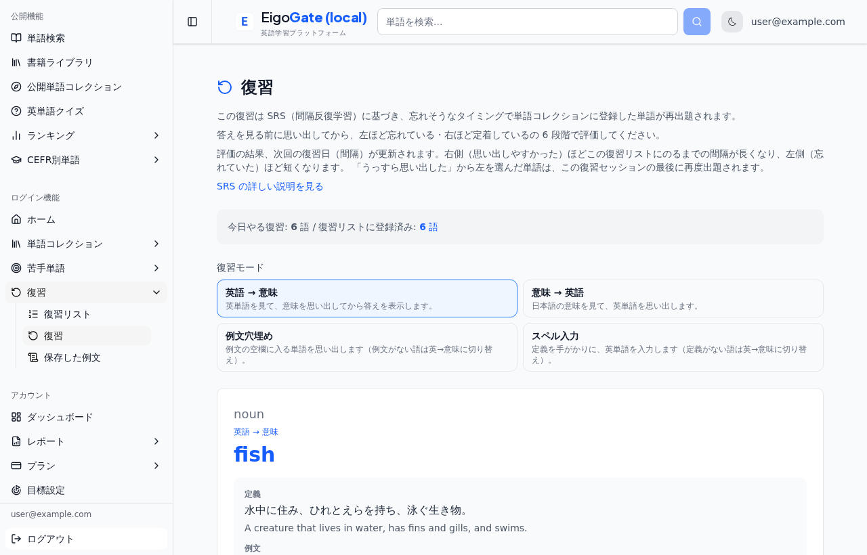Image resolution: width=867 pixels, height=555 pixels.
Task: Click the question-mark icon beside 英単語クイズ
Action: (x=16, y=111)
